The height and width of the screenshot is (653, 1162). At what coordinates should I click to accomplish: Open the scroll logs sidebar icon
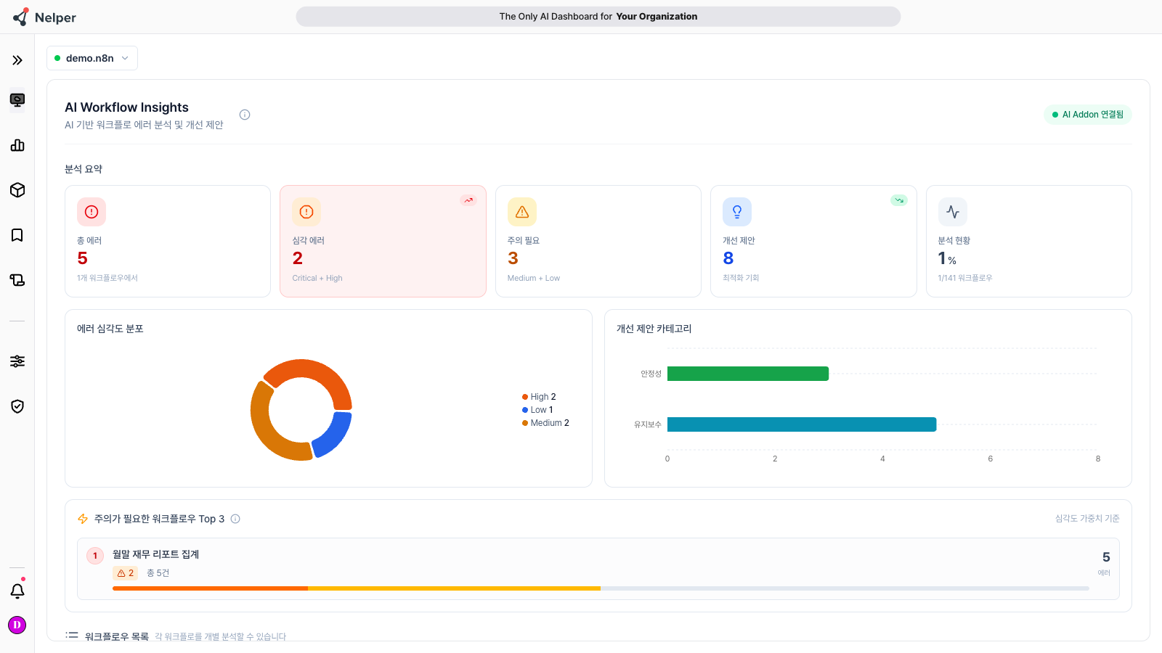coord(17,280)
